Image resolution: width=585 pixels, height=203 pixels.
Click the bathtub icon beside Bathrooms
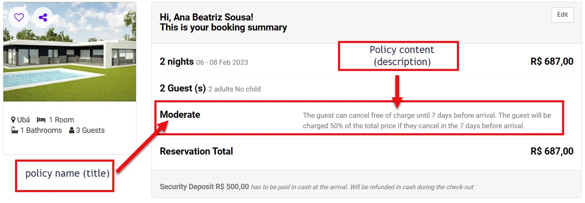click(15, 130)
